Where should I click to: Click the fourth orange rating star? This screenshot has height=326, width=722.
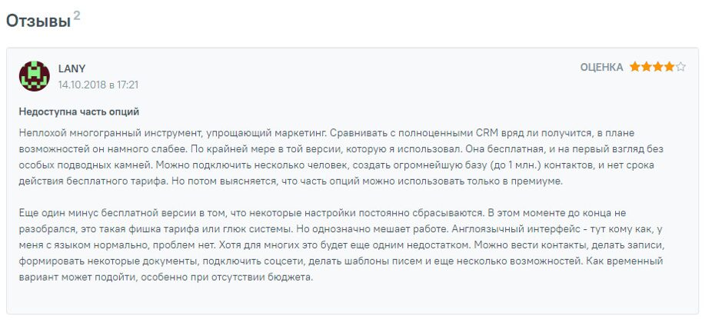click(x=669, y=68)
